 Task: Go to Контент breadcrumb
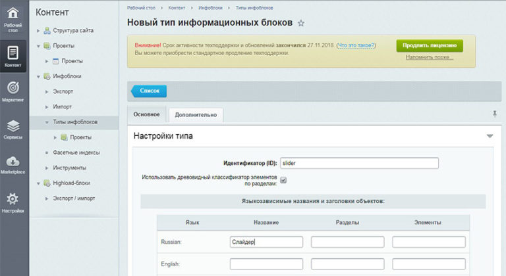click(177, 8)
